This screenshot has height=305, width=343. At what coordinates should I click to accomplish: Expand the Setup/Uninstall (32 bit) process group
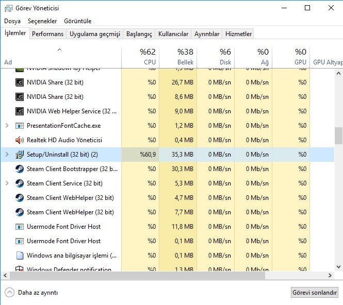tap(7, 155)
